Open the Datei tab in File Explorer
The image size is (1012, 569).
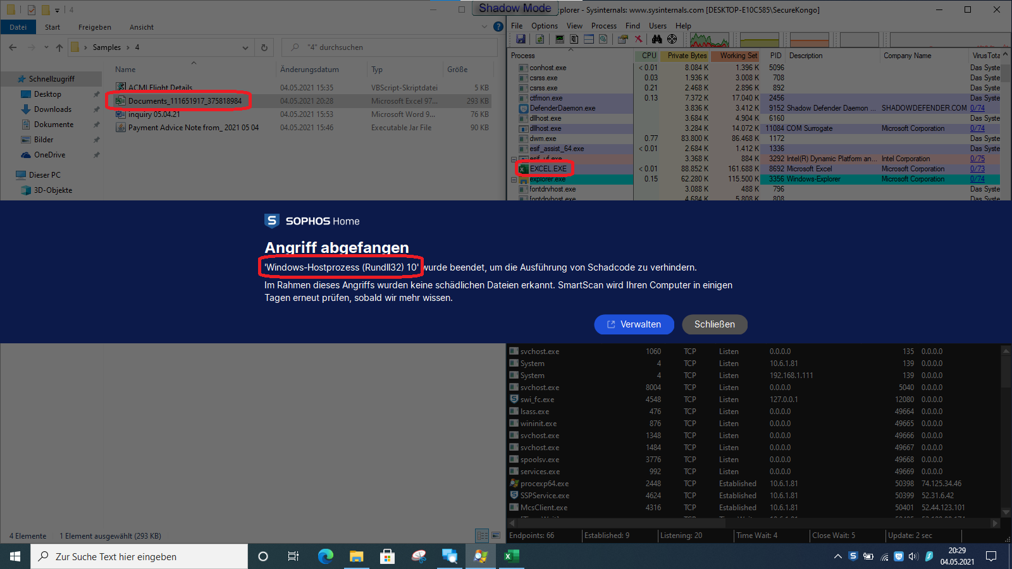pyautogui.click(x=18, y=27)
